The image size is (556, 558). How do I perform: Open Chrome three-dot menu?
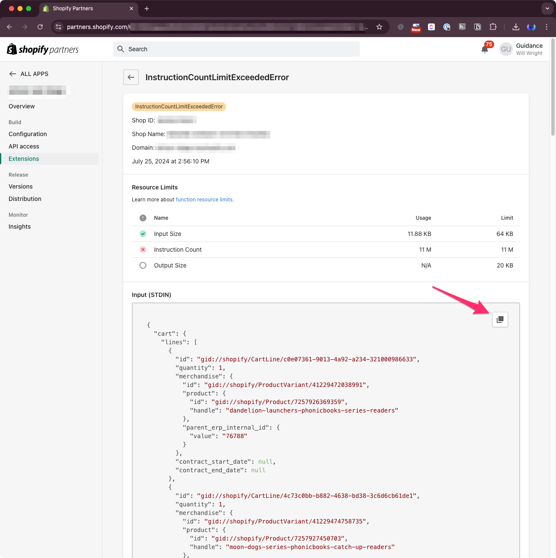point(547,27)
